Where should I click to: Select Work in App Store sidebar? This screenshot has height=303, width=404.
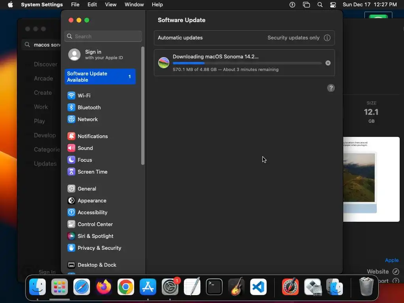click(x=41, y=107)
